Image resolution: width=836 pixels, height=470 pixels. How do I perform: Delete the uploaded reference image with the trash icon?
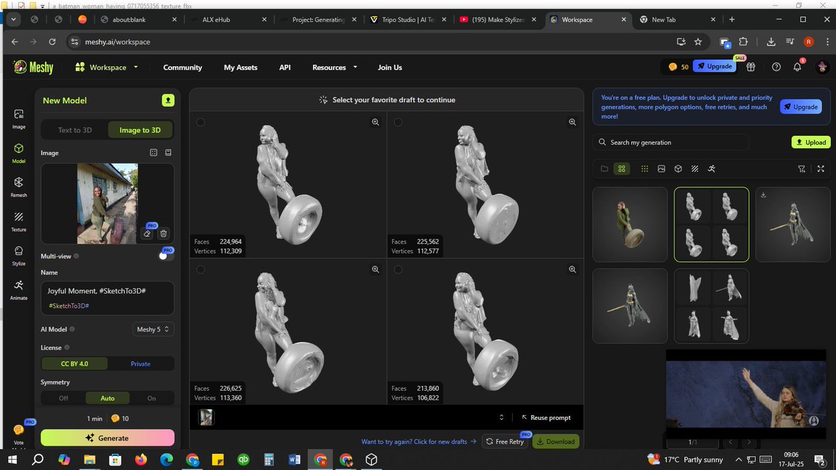(x=164, y=234)
